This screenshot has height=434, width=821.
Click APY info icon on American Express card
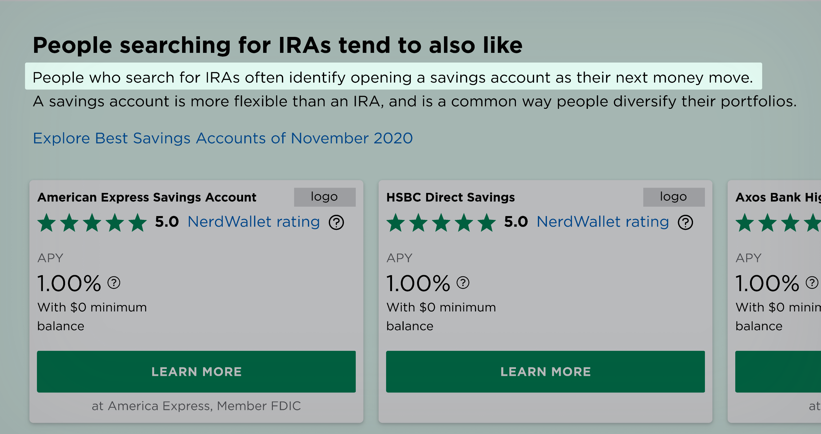(x=114, y=282)
